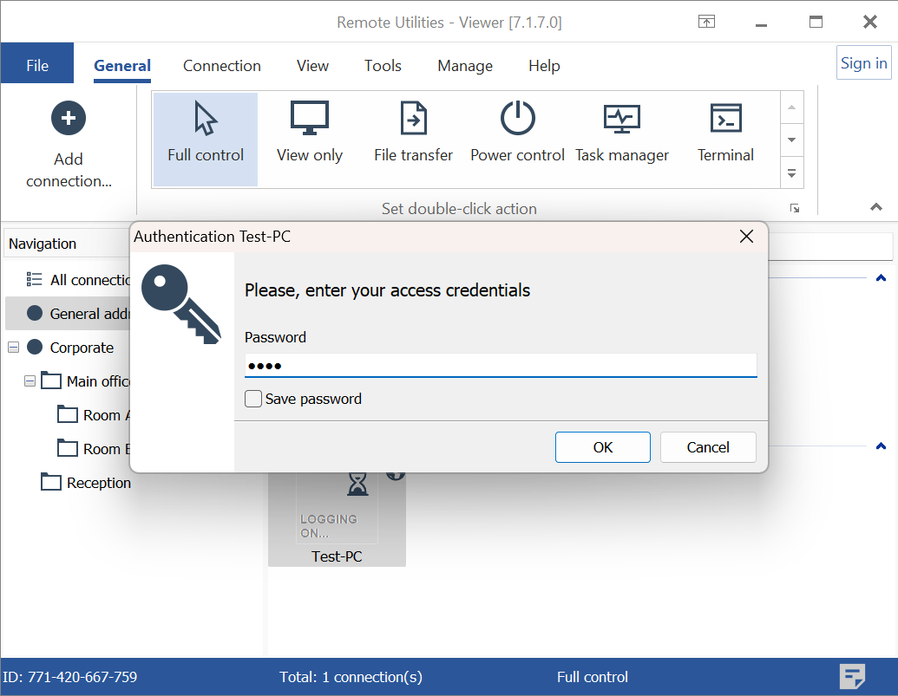This screenshot has height=696, width=898.
Task: Cancel the authentication dialog
Action: tap(707, 447)
